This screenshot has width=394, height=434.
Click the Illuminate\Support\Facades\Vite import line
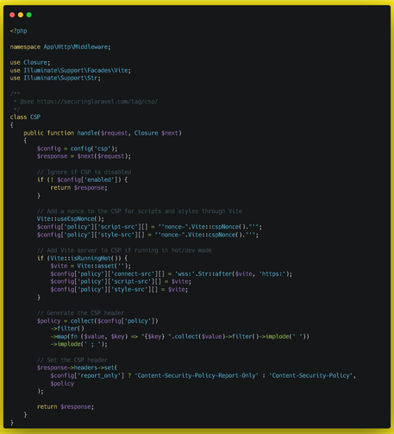tap(71, 71)
